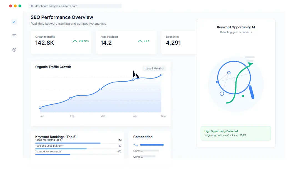
Task: Click the "#12" rank label
Action: coord(119,152)
